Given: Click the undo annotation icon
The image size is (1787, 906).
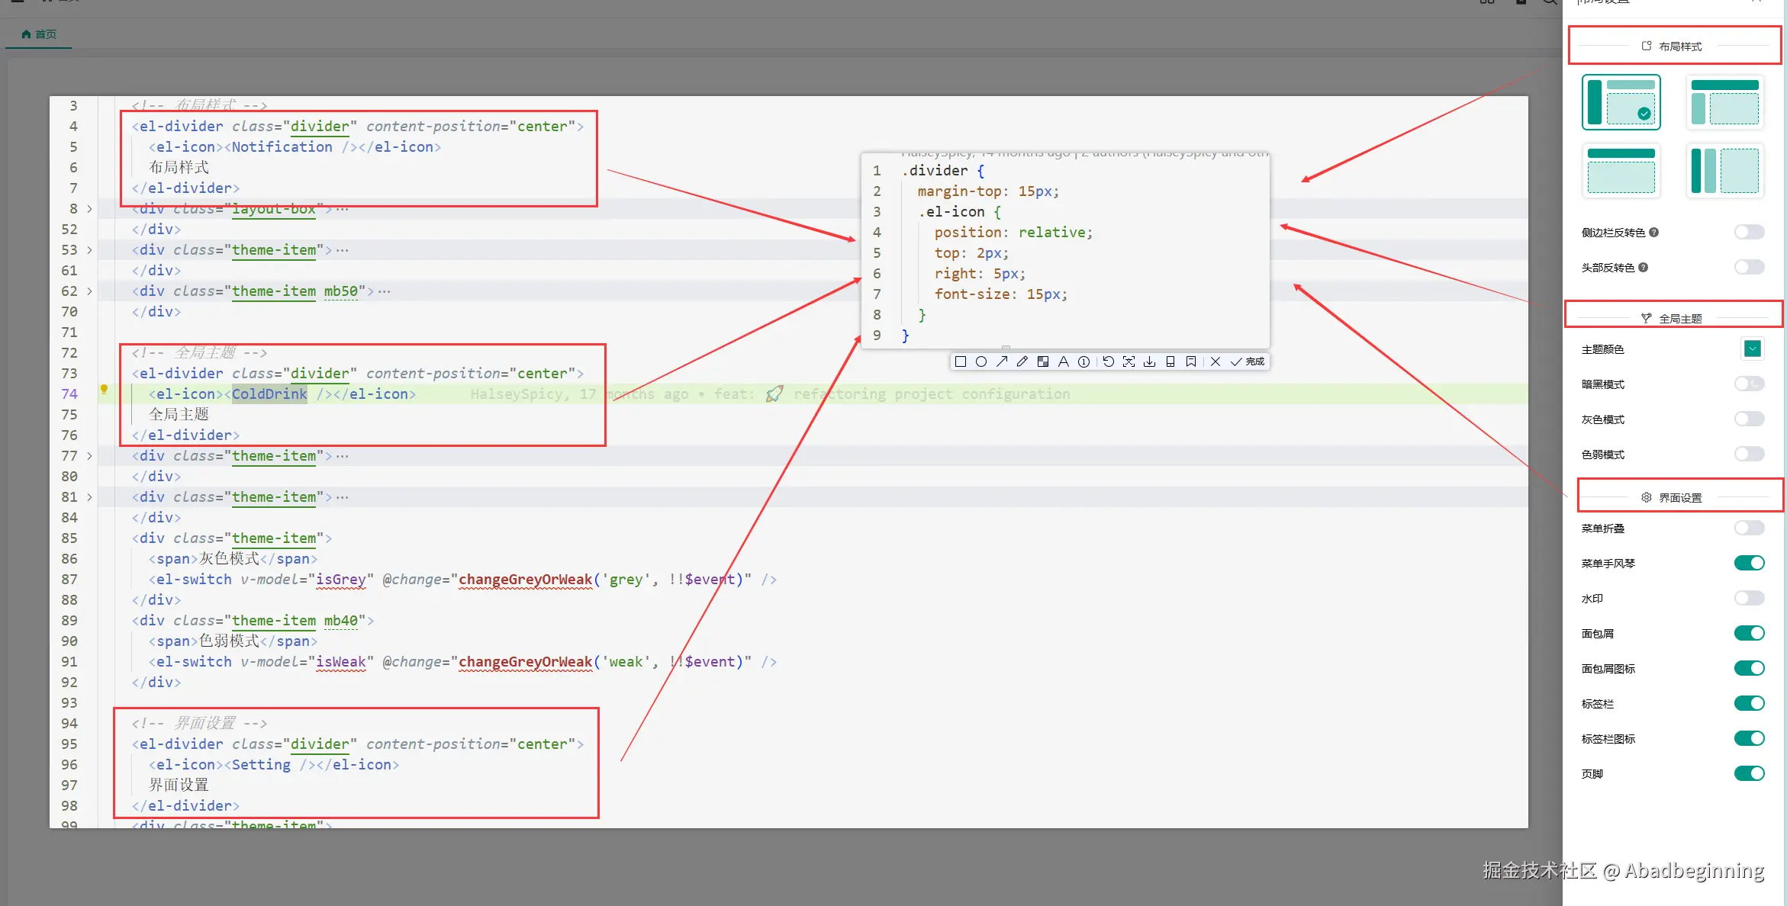Looking at the screenshot, I should [x=1109, y=361].
